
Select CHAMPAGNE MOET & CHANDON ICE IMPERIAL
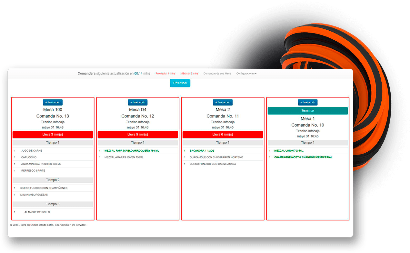308,157
